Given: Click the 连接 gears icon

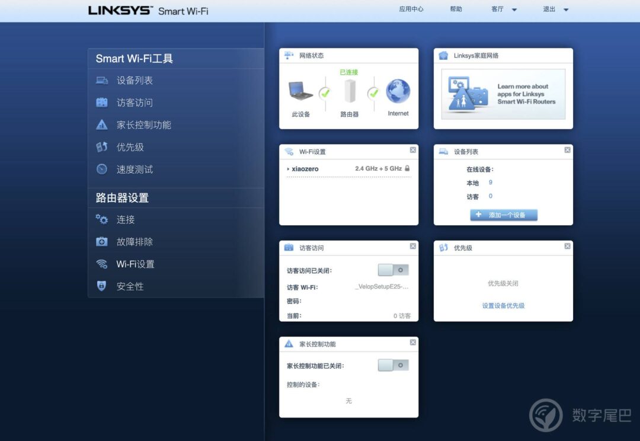Looking at the screenshot, I should [x=102, y=220].
